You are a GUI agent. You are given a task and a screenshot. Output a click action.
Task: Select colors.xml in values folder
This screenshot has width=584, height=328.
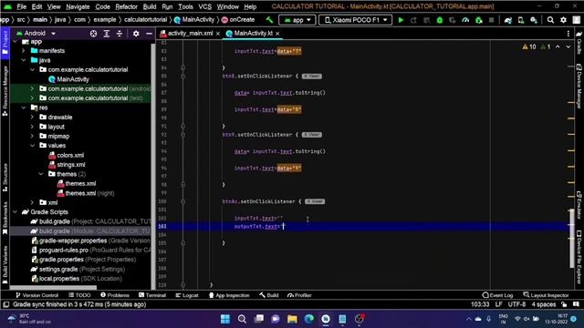[x=67, y=155]
